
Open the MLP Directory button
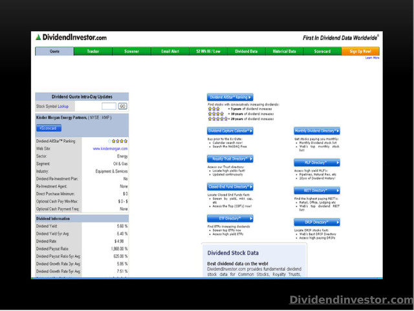tap(317, 162)
